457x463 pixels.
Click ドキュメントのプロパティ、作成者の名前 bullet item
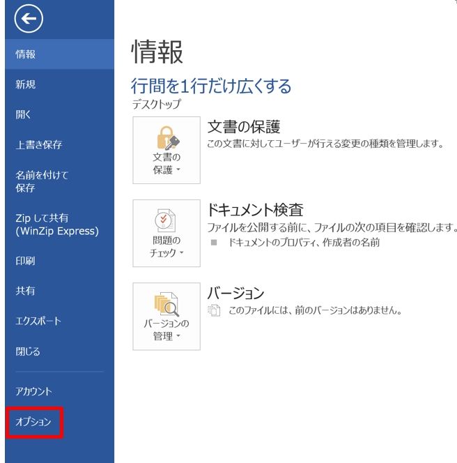(304, 243)
